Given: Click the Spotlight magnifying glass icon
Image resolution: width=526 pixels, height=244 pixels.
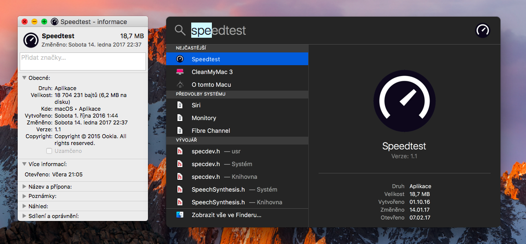Looking at the screenshot, I should click(x=180, y=30).
